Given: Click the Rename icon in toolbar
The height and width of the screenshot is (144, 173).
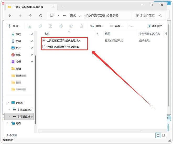Looking at the screenshot, I should coord(61,26).
